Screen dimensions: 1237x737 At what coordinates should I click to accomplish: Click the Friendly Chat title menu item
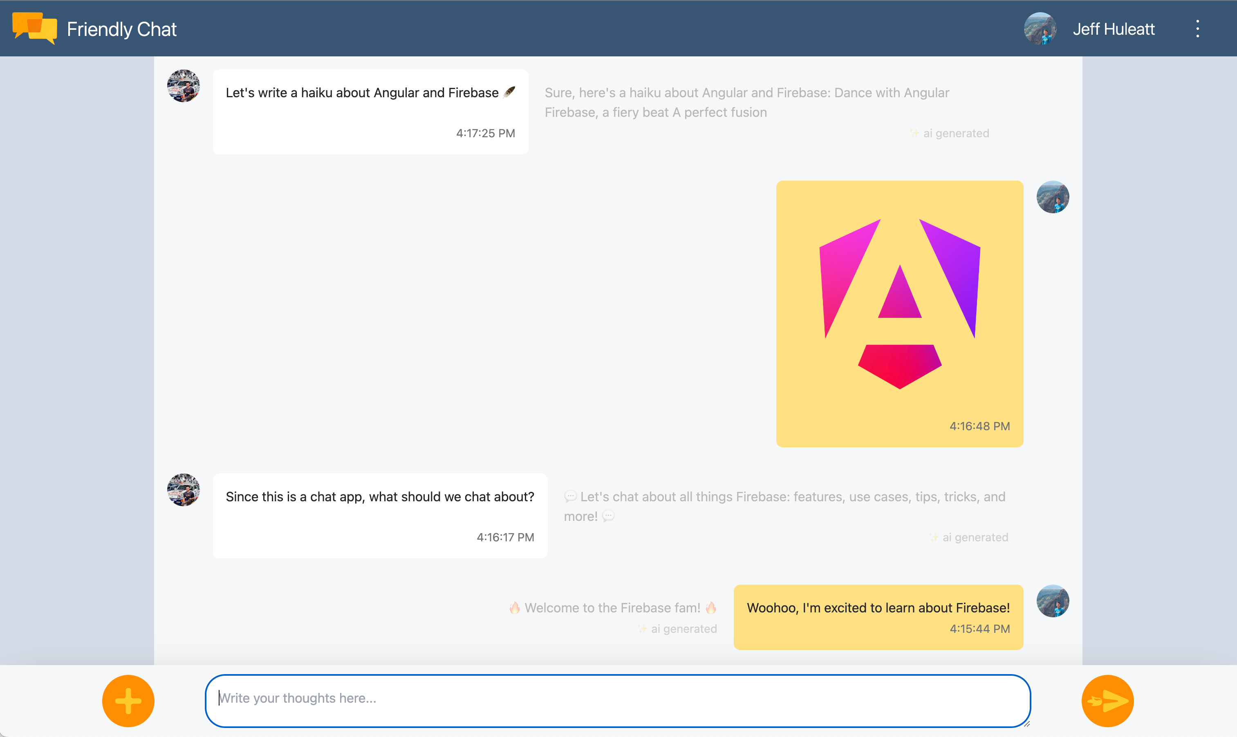[123, 28]
